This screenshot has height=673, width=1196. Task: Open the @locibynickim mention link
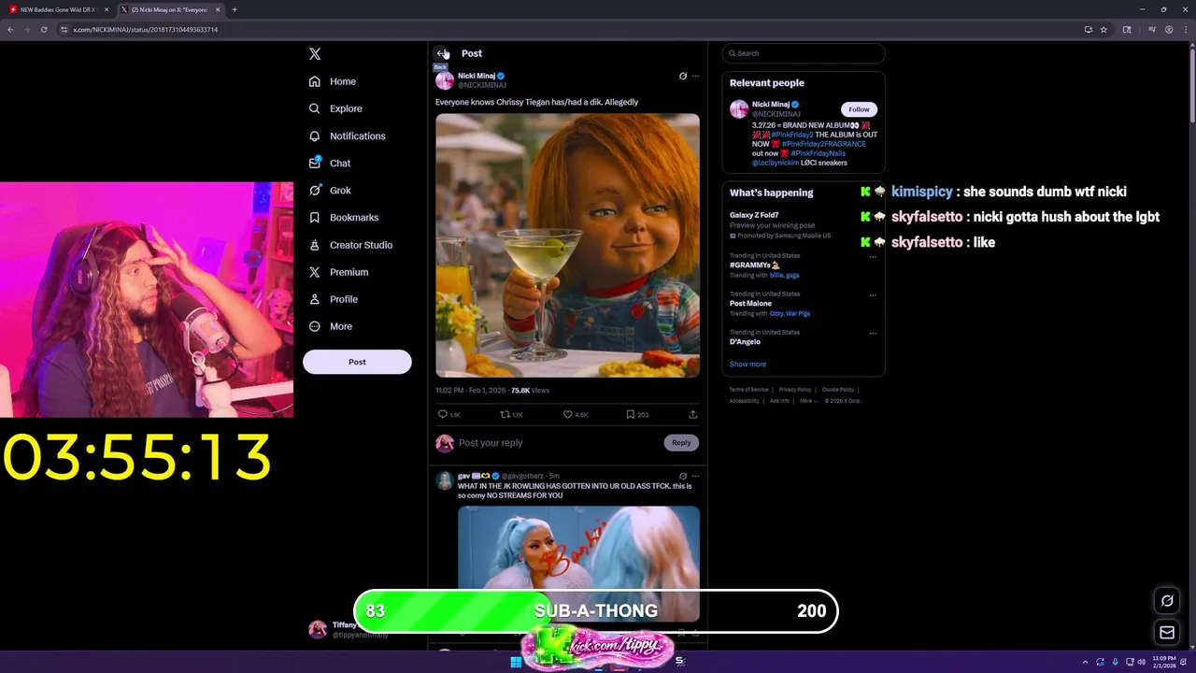coord(776,163)
